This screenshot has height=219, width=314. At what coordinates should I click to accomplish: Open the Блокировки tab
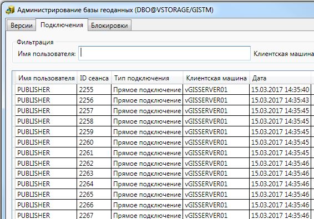(x=109, y=25)
